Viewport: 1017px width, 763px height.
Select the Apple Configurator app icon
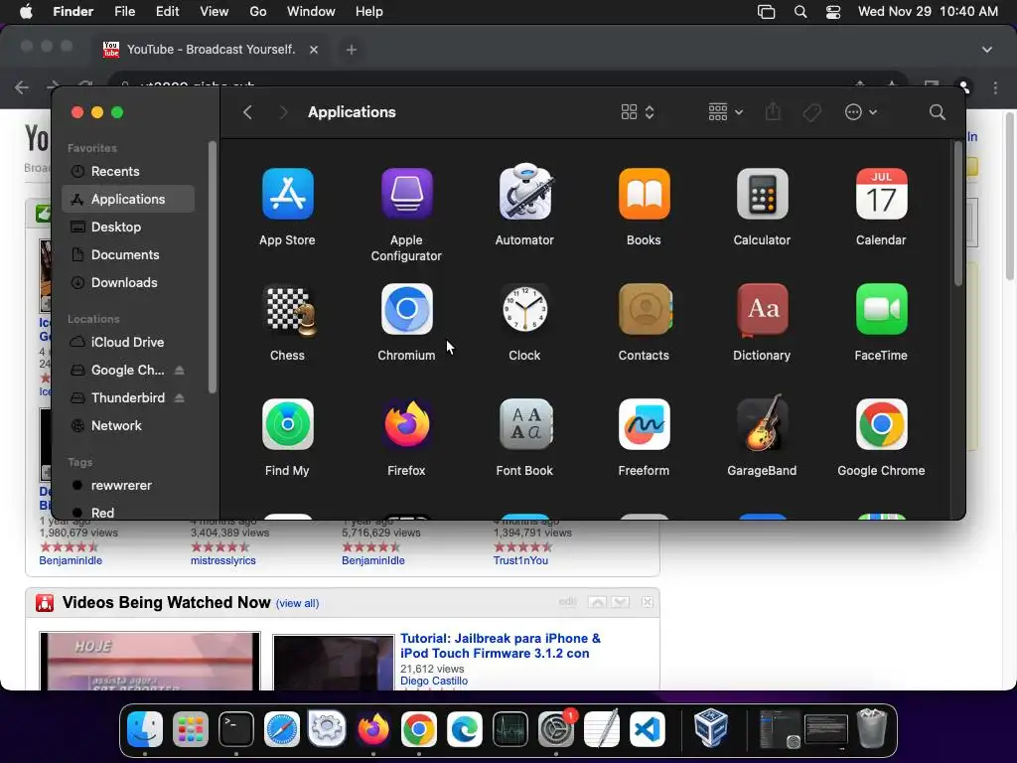pyautogui.click(x=406, y=194)
